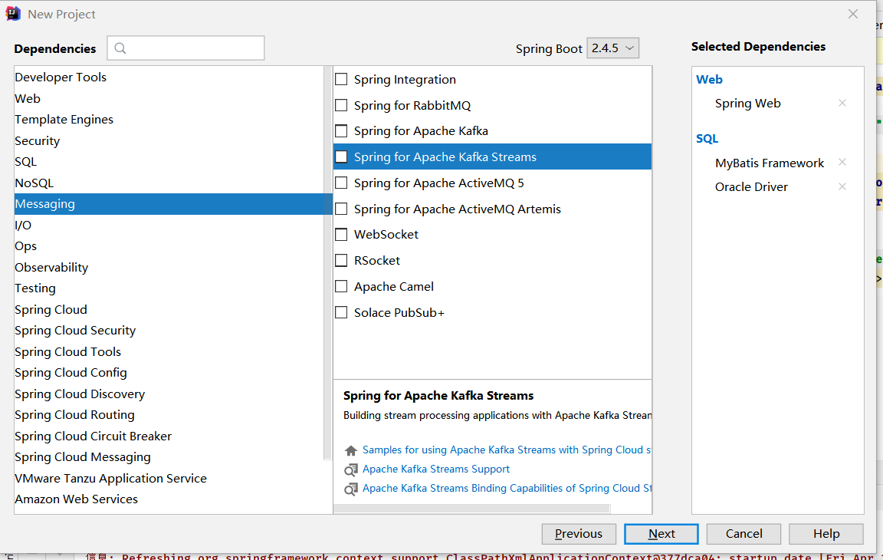Open the Observability category
The height and width of the screenshot is (560, 883).
(x=169, y=268)
